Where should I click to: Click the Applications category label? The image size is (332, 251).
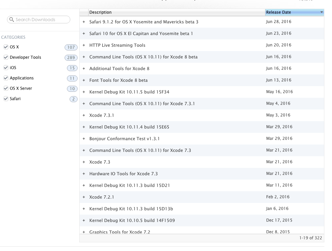pos(22,78)
